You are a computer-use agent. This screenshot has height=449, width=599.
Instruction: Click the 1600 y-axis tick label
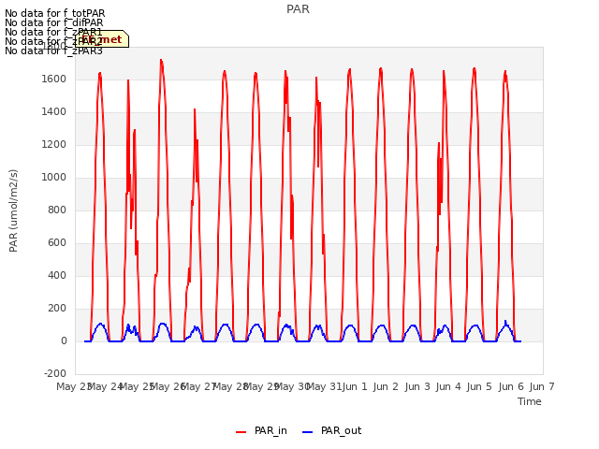tap(54, 79)
